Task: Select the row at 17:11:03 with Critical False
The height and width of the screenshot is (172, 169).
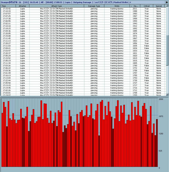Action: [83, 46]
